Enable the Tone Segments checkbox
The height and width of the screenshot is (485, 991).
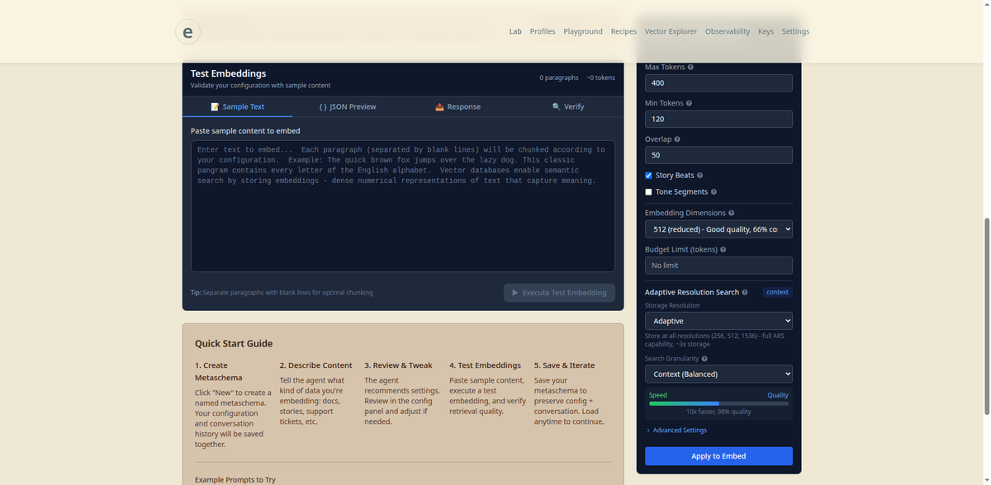click(x=648, y=191)
